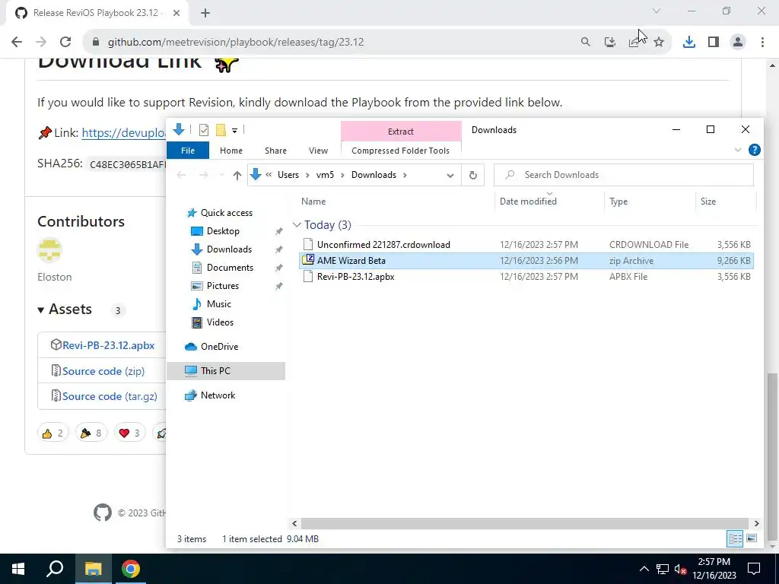The height and width of the screenshot is (584, 779).
Task: Expand the chevron after Downloads breadcrumb
Action: point(405,175)
